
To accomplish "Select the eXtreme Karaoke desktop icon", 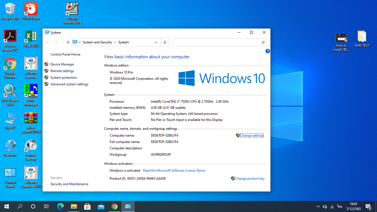I will tap(31, 68).
